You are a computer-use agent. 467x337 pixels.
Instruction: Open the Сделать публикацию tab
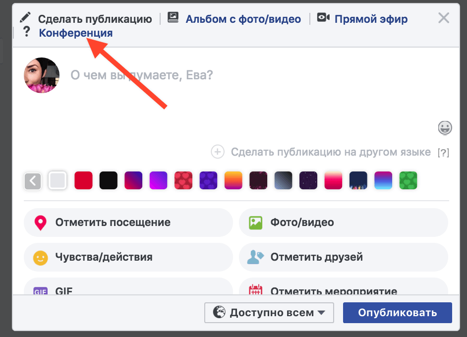[x=95, y=19]
